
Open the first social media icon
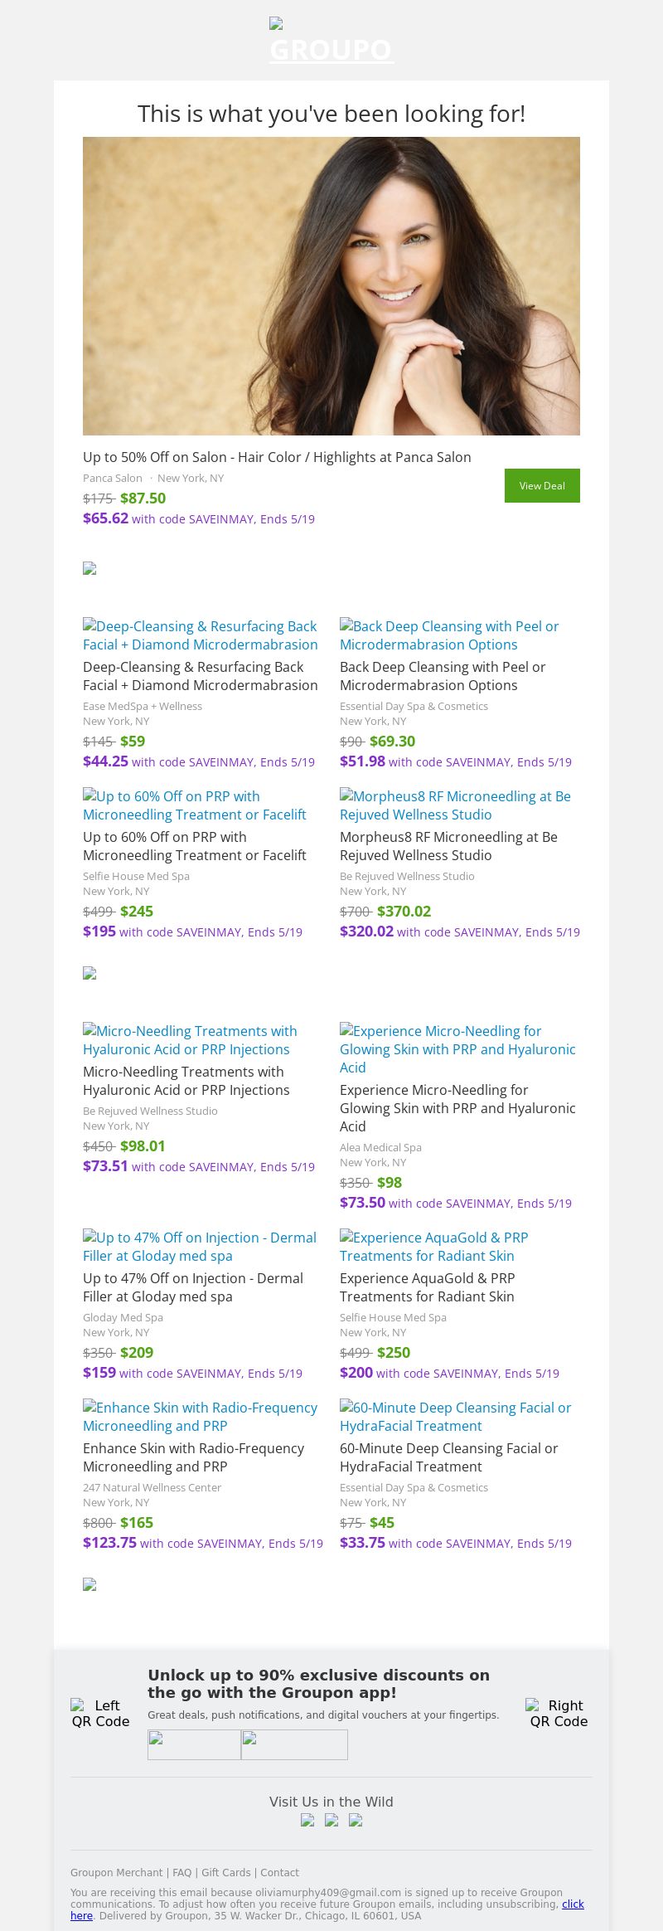tap(307, 1821)
